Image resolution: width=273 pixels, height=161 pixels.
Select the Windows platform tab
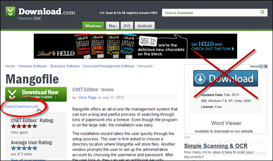[x=93, y=26]
